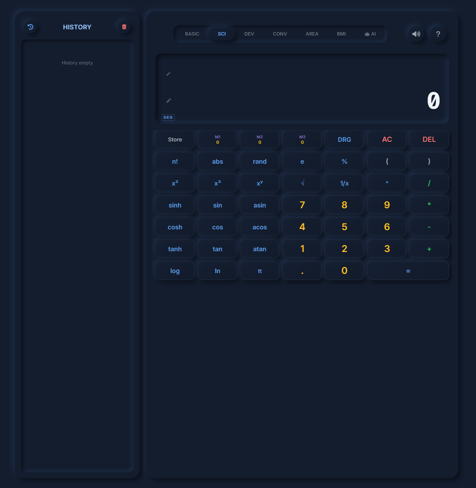Click the Store memory button
This screenshot has width=476, height=488.
[175, 139]
